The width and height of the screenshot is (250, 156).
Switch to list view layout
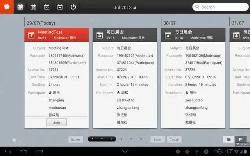tap(229, 139)
